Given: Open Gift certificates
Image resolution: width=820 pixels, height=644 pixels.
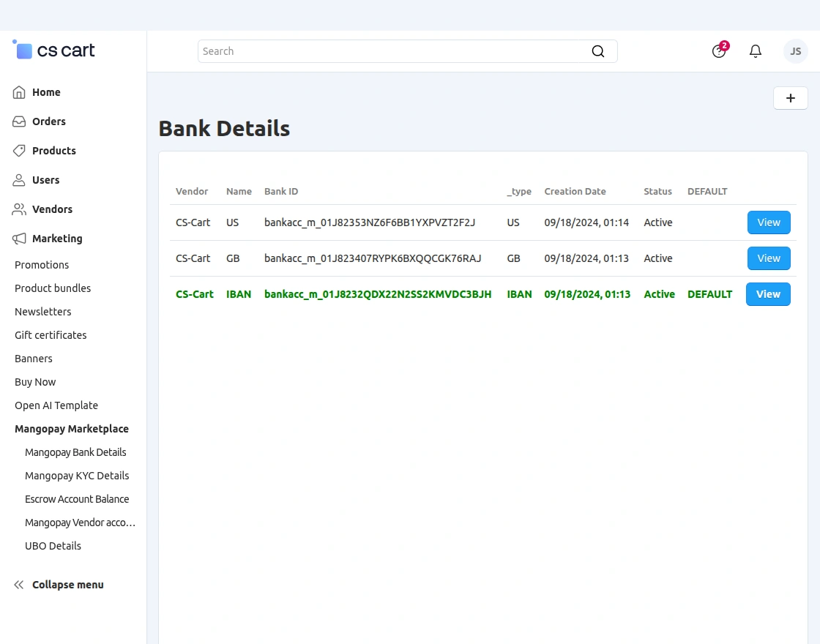Looking at the screenshot, I should pos(51,335).
